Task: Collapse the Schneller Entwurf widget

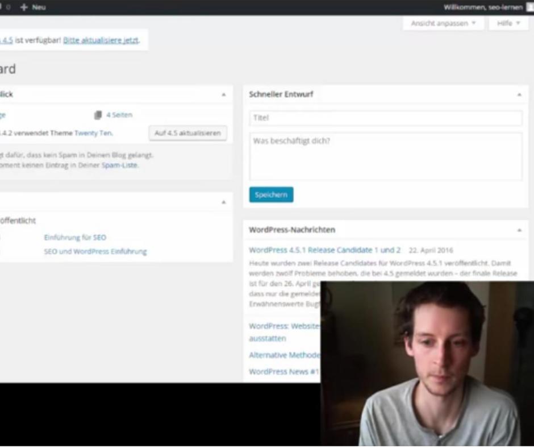Action: 519,94
